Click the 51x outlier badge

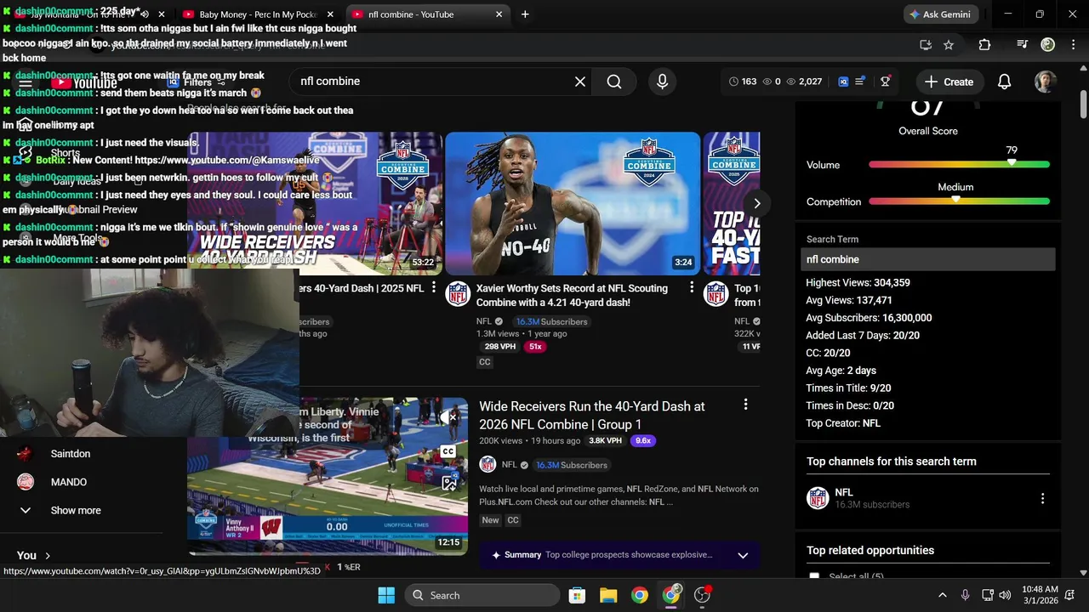[535, 347]
